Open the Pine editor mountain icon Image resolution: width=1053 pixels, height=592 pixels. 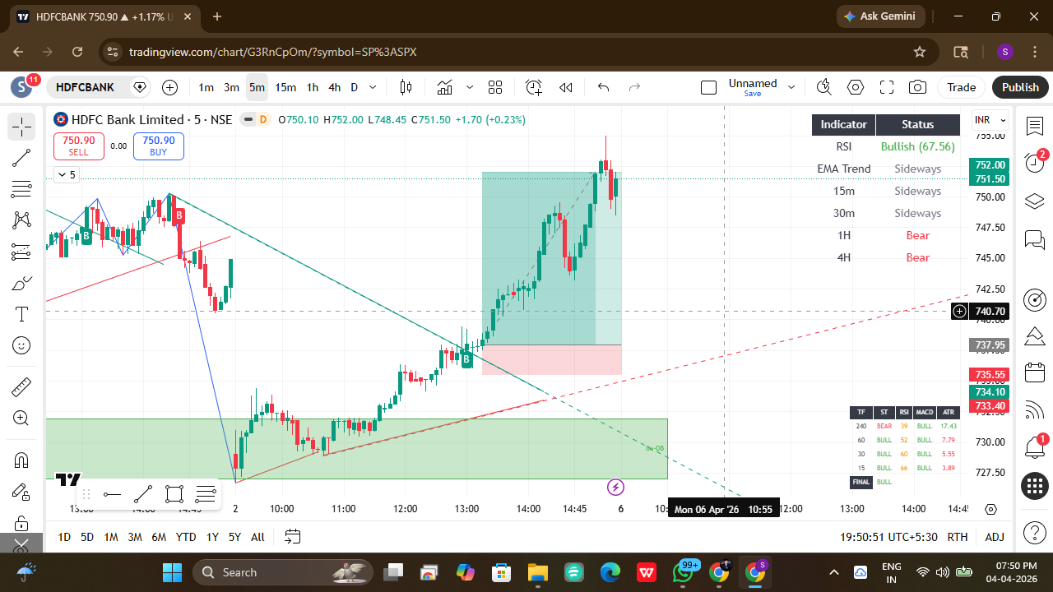pyautogui.click(x=1034, y=335)
